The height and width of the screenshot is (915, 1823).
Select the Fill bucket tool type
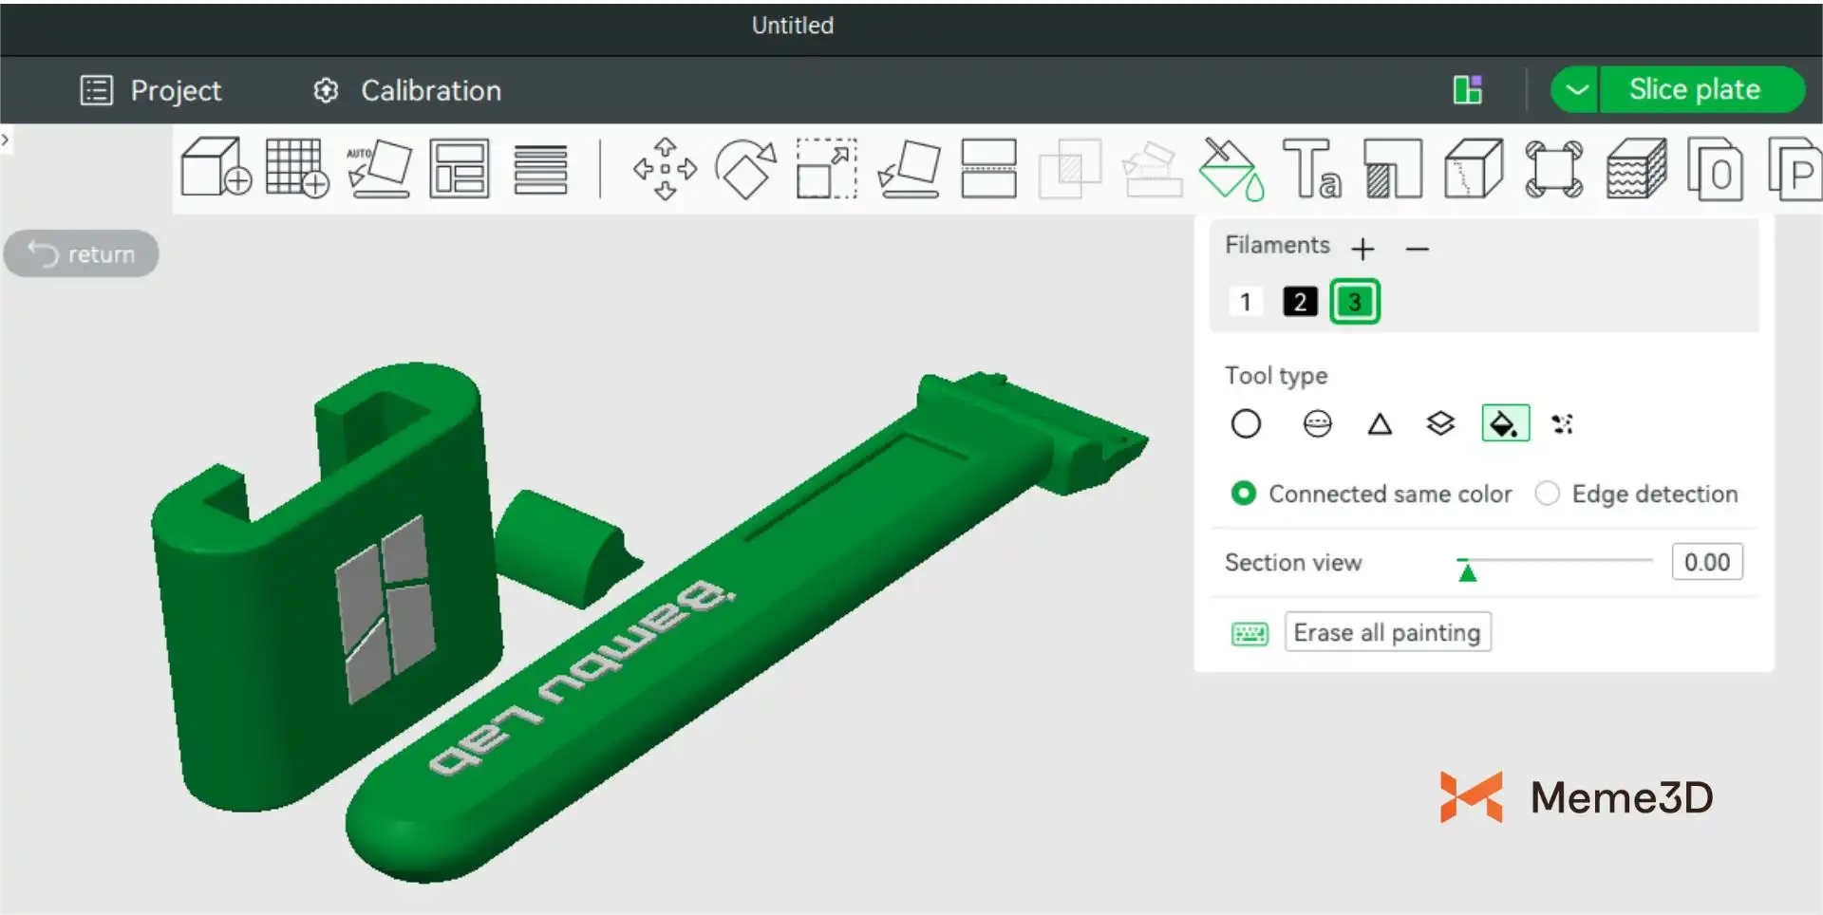click(x=1505, y=423)
